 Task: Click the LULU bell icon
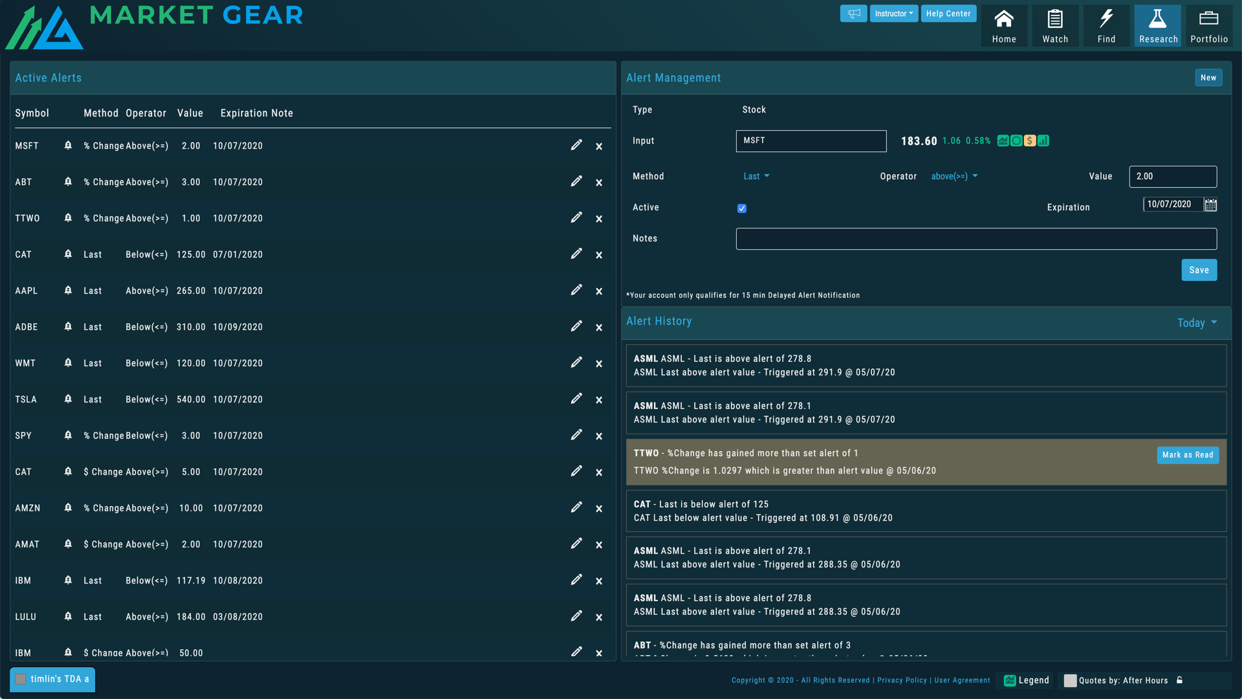pos(68,617)
